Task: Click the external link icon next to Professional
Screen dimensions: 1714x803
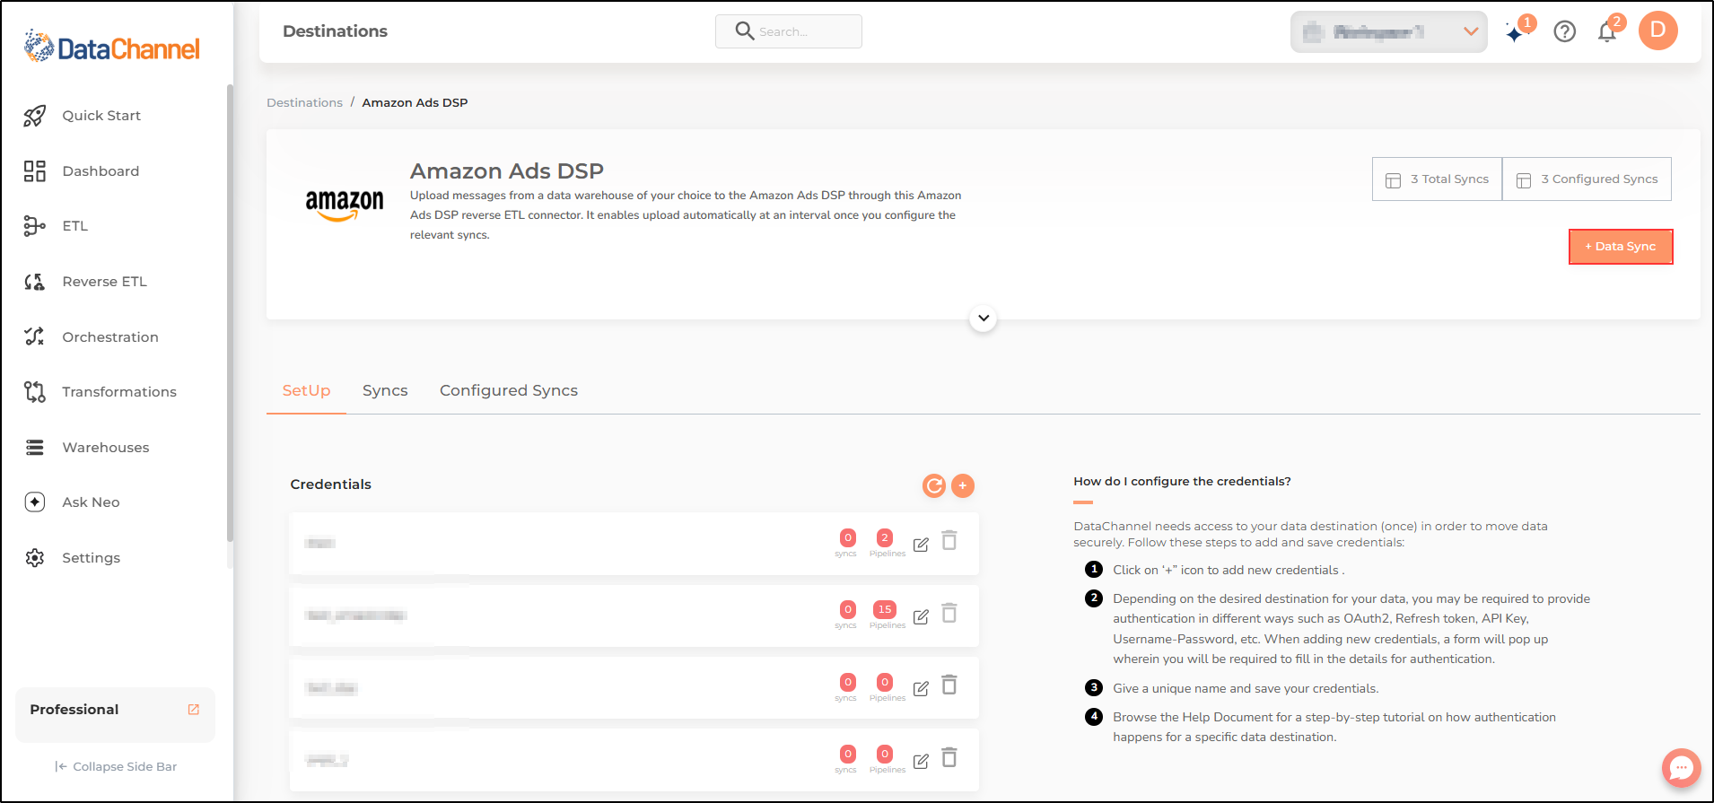Action: (193, 710)
